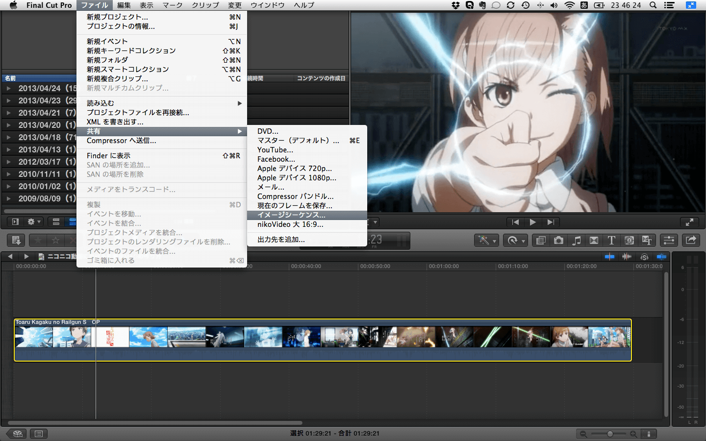Open the 読み込む import submenu

(162, 103)
